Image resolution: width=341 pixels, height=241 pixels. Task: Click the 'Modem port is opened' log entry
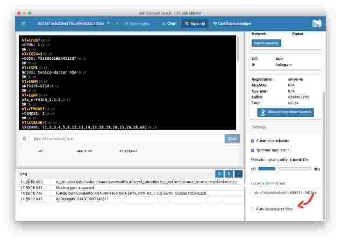click(x=75, y=187)
